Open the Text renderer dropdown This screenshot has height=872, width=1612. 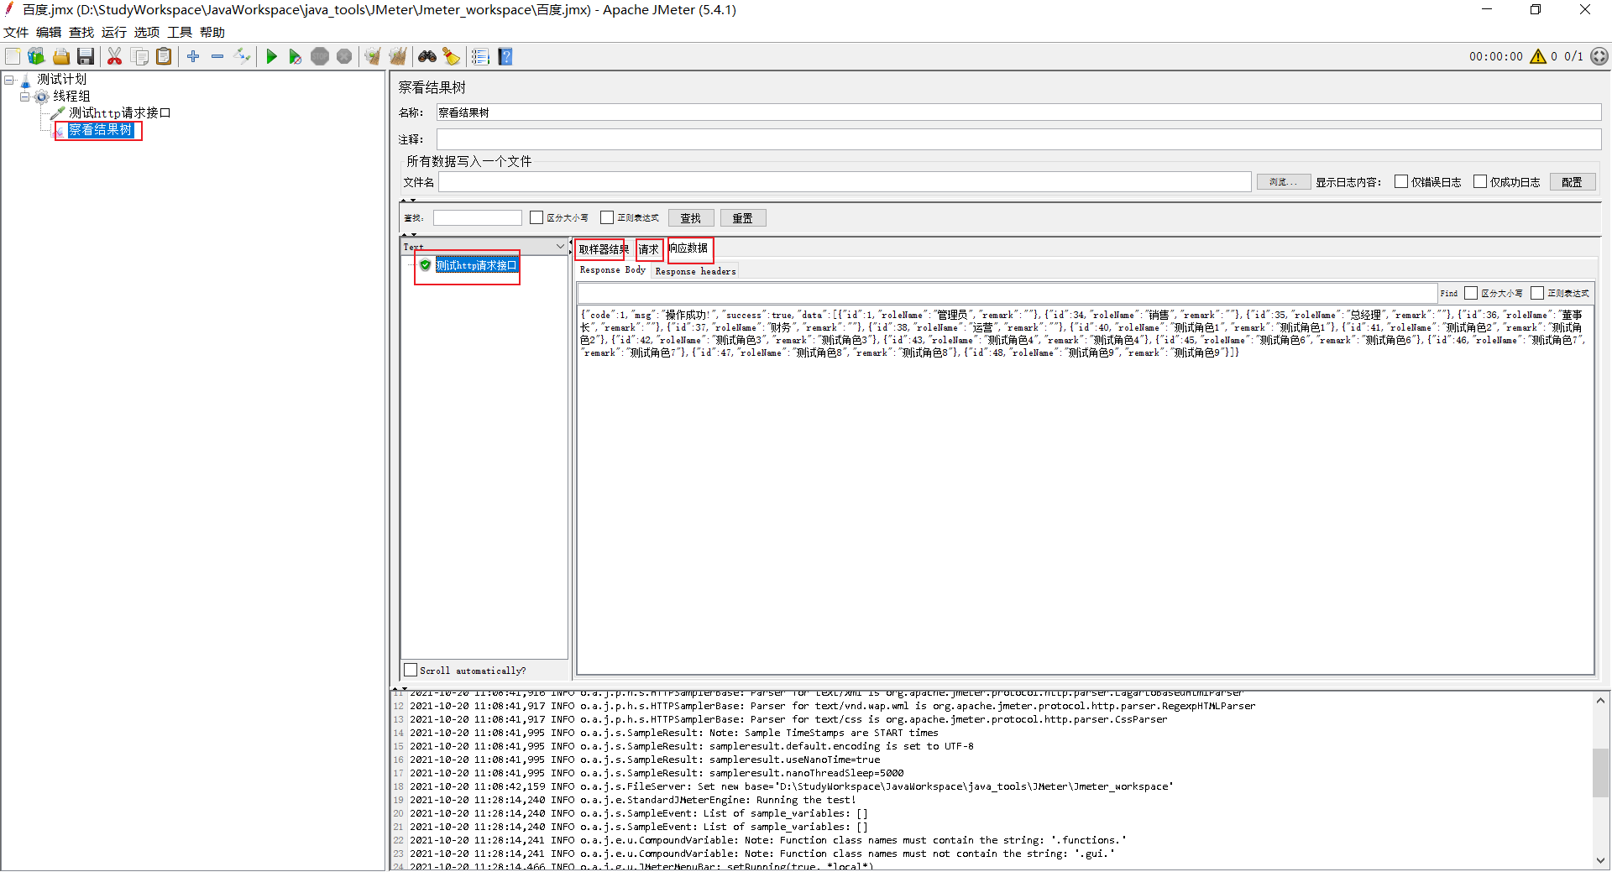click(x=484, y=247)
